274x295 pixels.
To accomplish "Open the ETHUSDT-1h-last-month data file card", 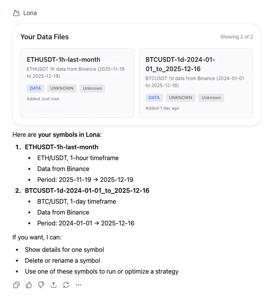I will [64, 59].
